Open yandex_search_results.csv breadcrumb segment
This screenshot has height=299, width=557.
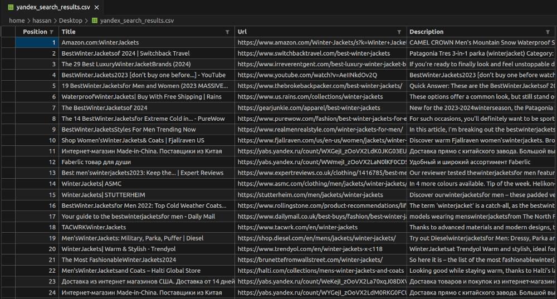tap(137, 21)
